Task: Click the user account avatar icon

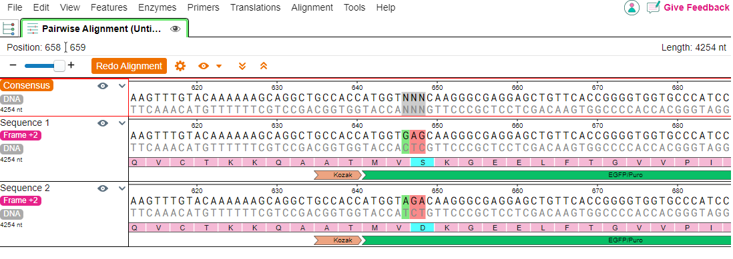Action: pos(632,7)
